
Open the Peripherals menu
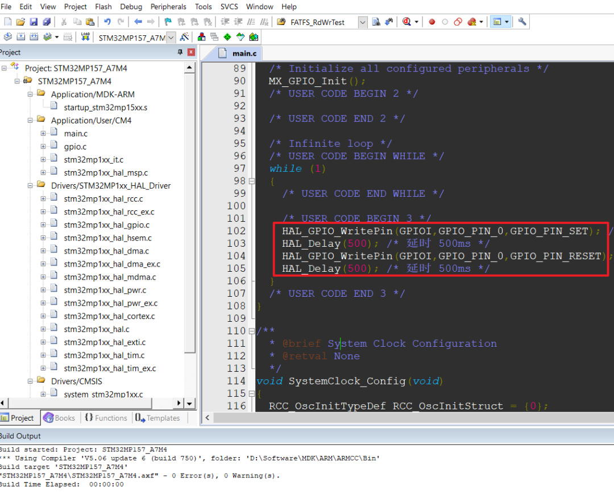click(x=168, y=7)
